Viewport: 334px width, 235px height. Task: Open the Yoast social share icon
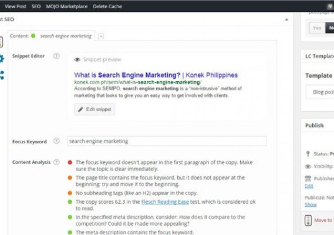(x=2, y=75)
